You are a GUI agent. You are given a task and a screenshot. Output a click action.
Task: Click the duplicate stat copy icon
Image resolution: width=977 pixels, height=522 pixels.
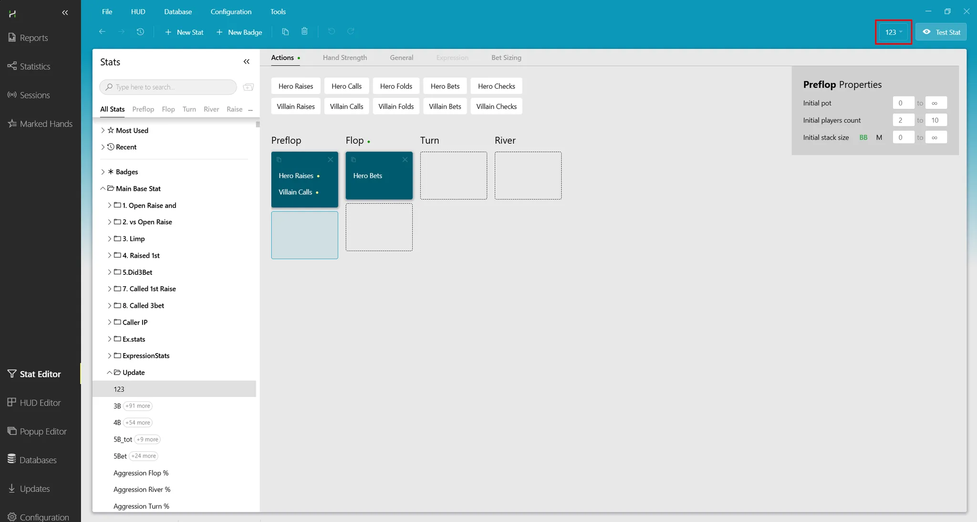tap(285, 31)
